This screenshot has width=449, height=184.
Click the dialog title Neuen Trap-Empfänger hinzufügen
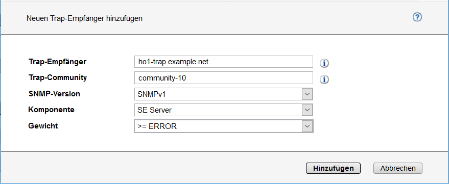pyautogui.click(x=84, y=19)
